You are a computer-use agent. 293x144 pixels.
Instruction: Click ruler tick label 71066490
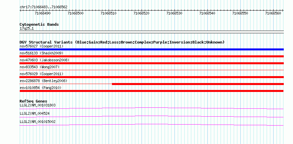coord(43,13)
